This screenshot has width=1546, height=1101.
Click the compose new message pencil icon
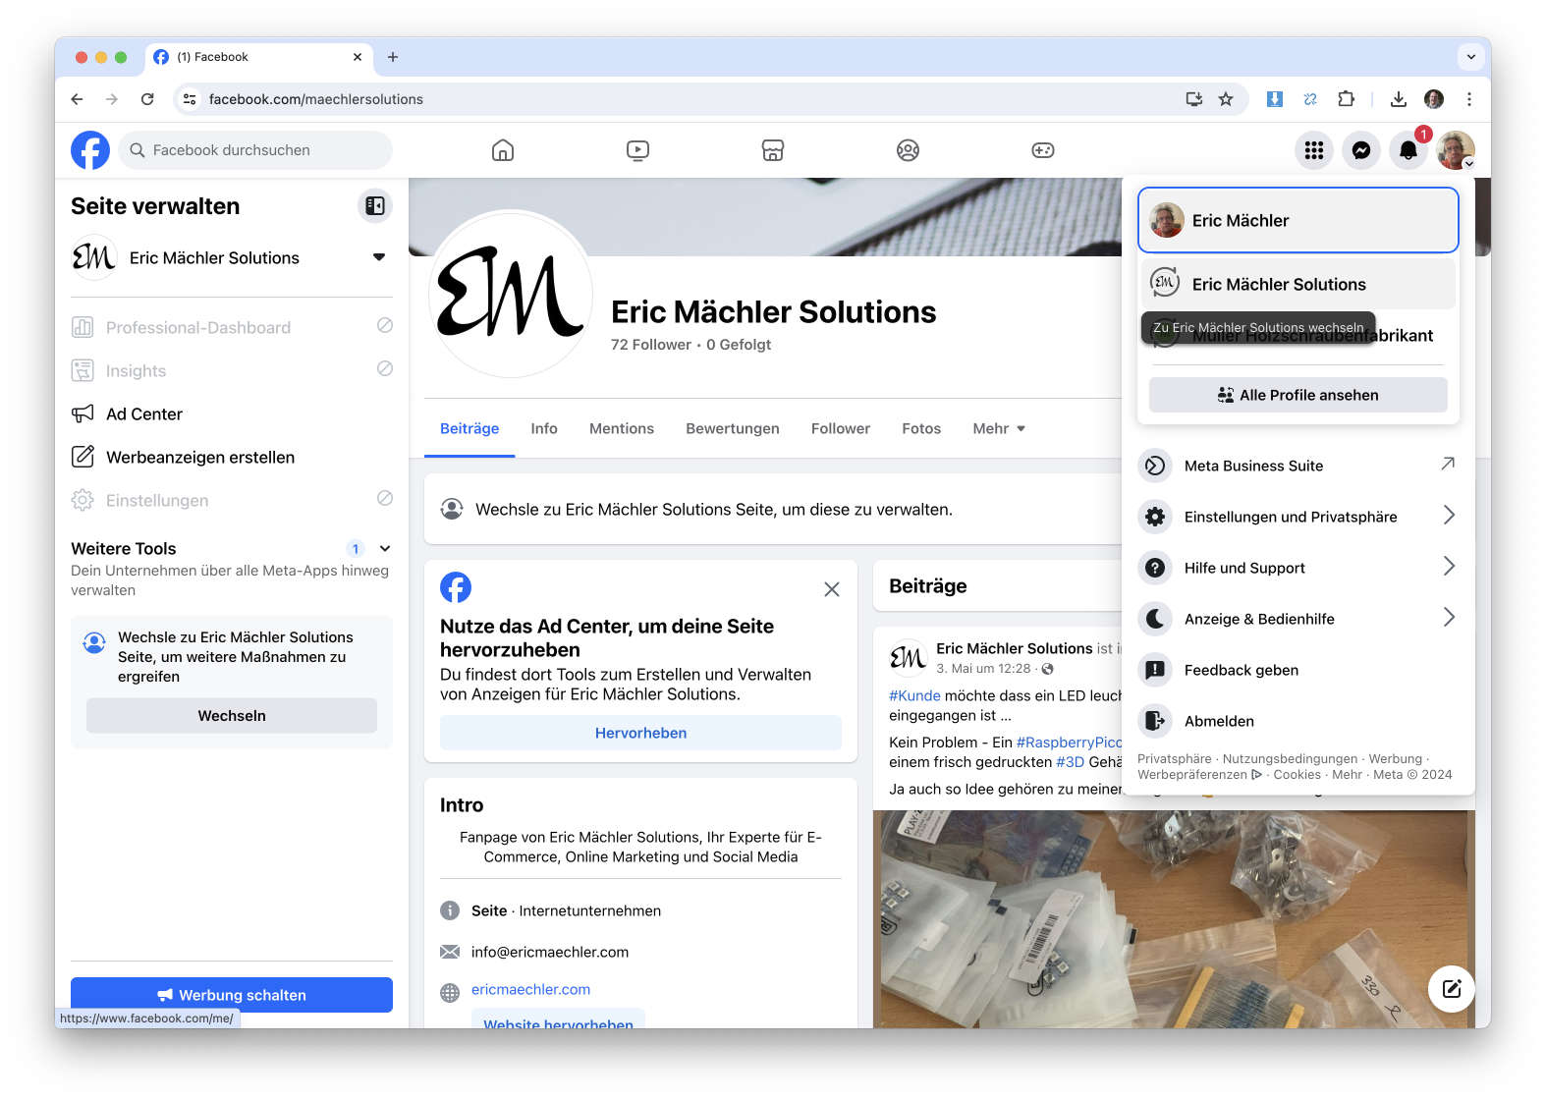click(x=1451, y=988)
